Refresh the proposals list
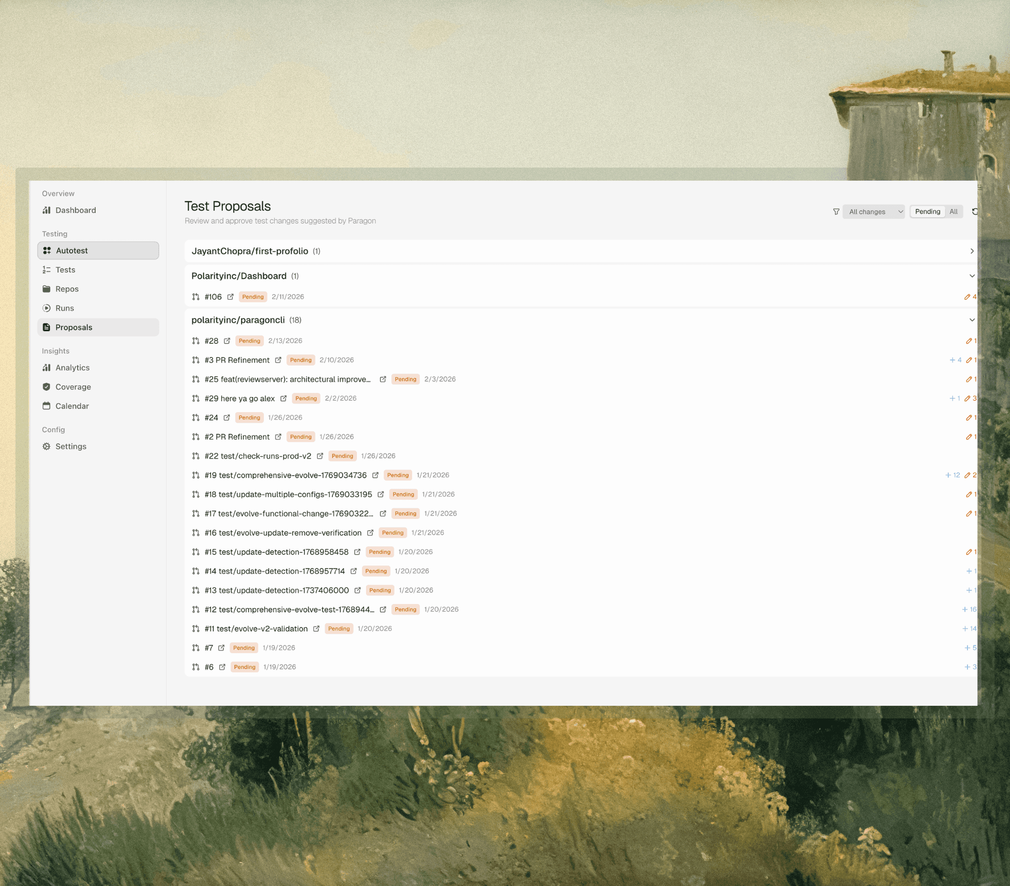The width and height of the screenshot is (1010, 886). [x=975, y=212]
